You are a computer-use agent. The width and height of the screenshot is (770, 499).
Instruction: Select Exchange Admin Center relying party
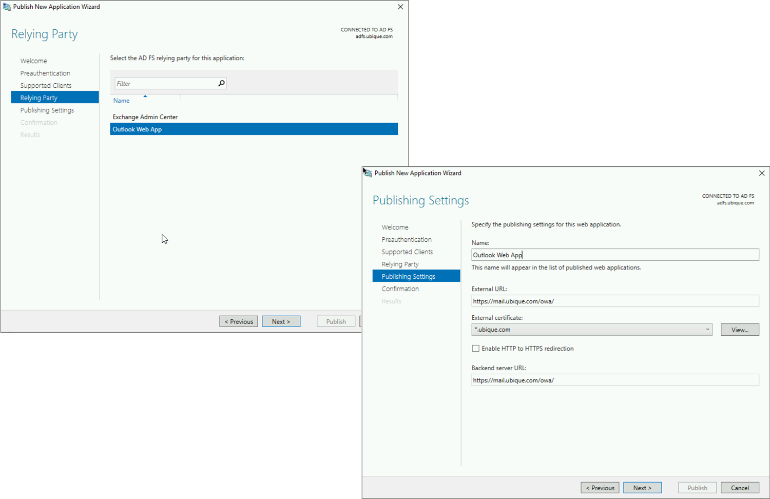[x=254, y=117]
